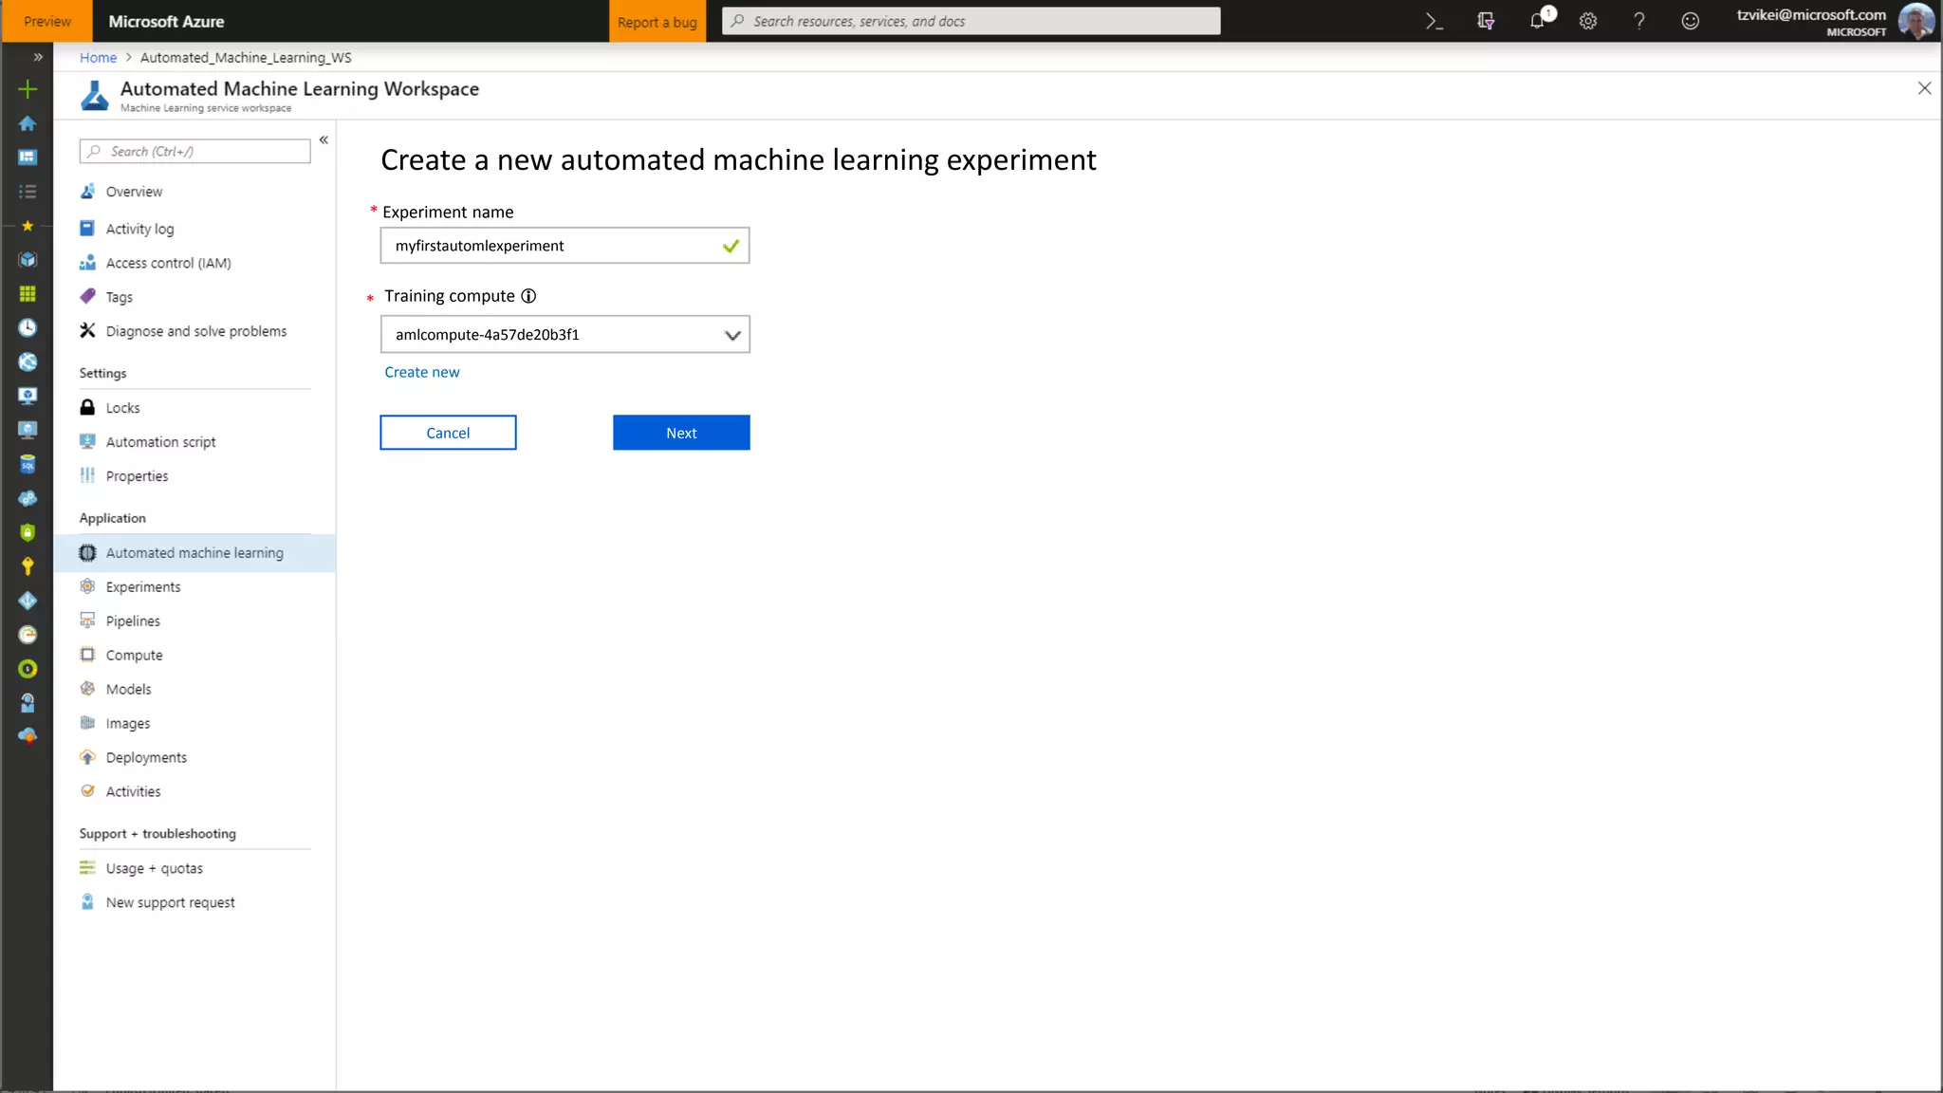Open the Security Center shield icon

(28, 532)
